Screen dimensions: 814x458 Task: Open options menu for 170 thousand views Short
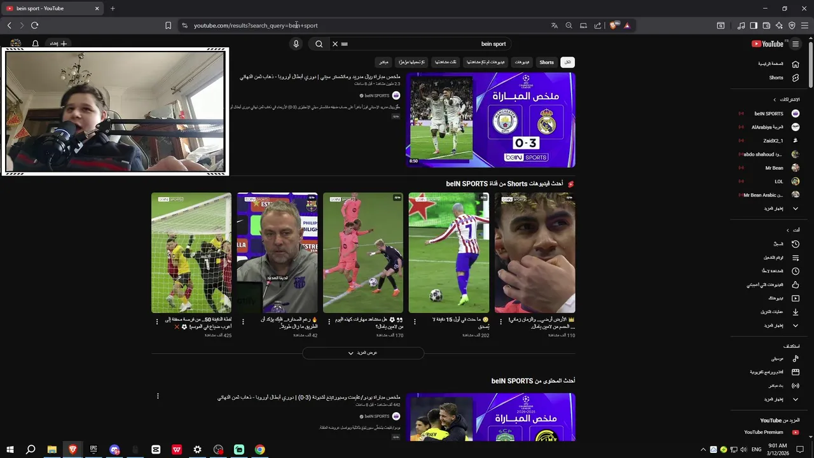click(x=329, y=322)
